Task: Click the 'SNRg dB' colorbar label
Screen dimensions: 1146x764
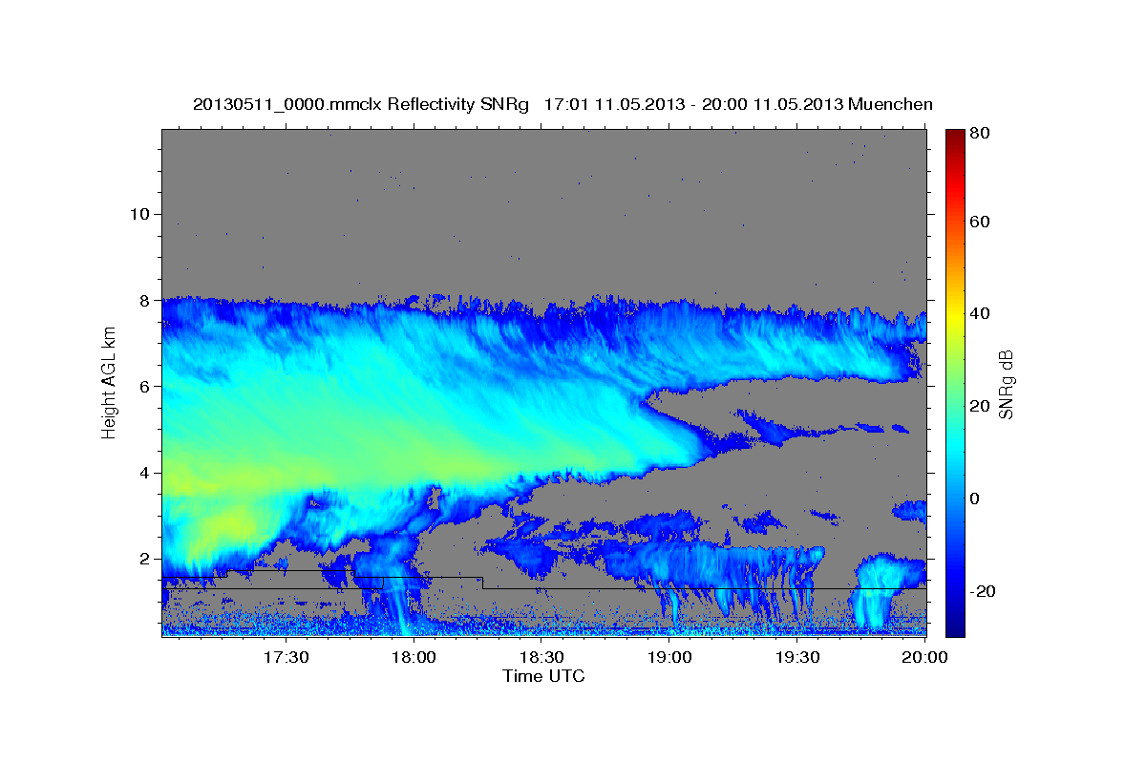Action: click(1006, 385)
